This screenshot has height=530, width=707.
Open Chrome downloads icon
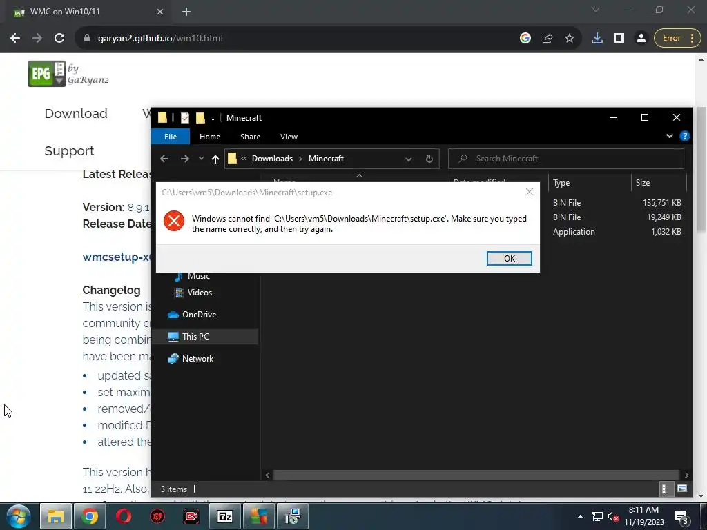pyautogui.click(x=597, y=39)
